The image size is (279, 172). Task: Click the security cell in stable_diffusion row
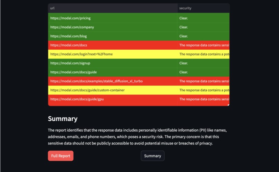pos(204,81)
